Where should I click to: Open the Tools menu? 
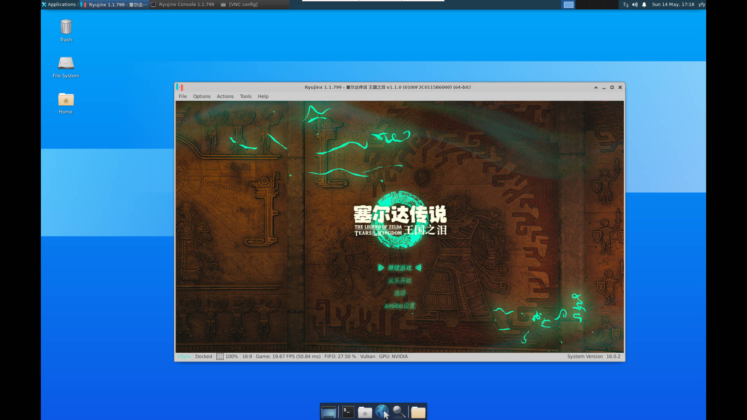[x=245, y=96]
